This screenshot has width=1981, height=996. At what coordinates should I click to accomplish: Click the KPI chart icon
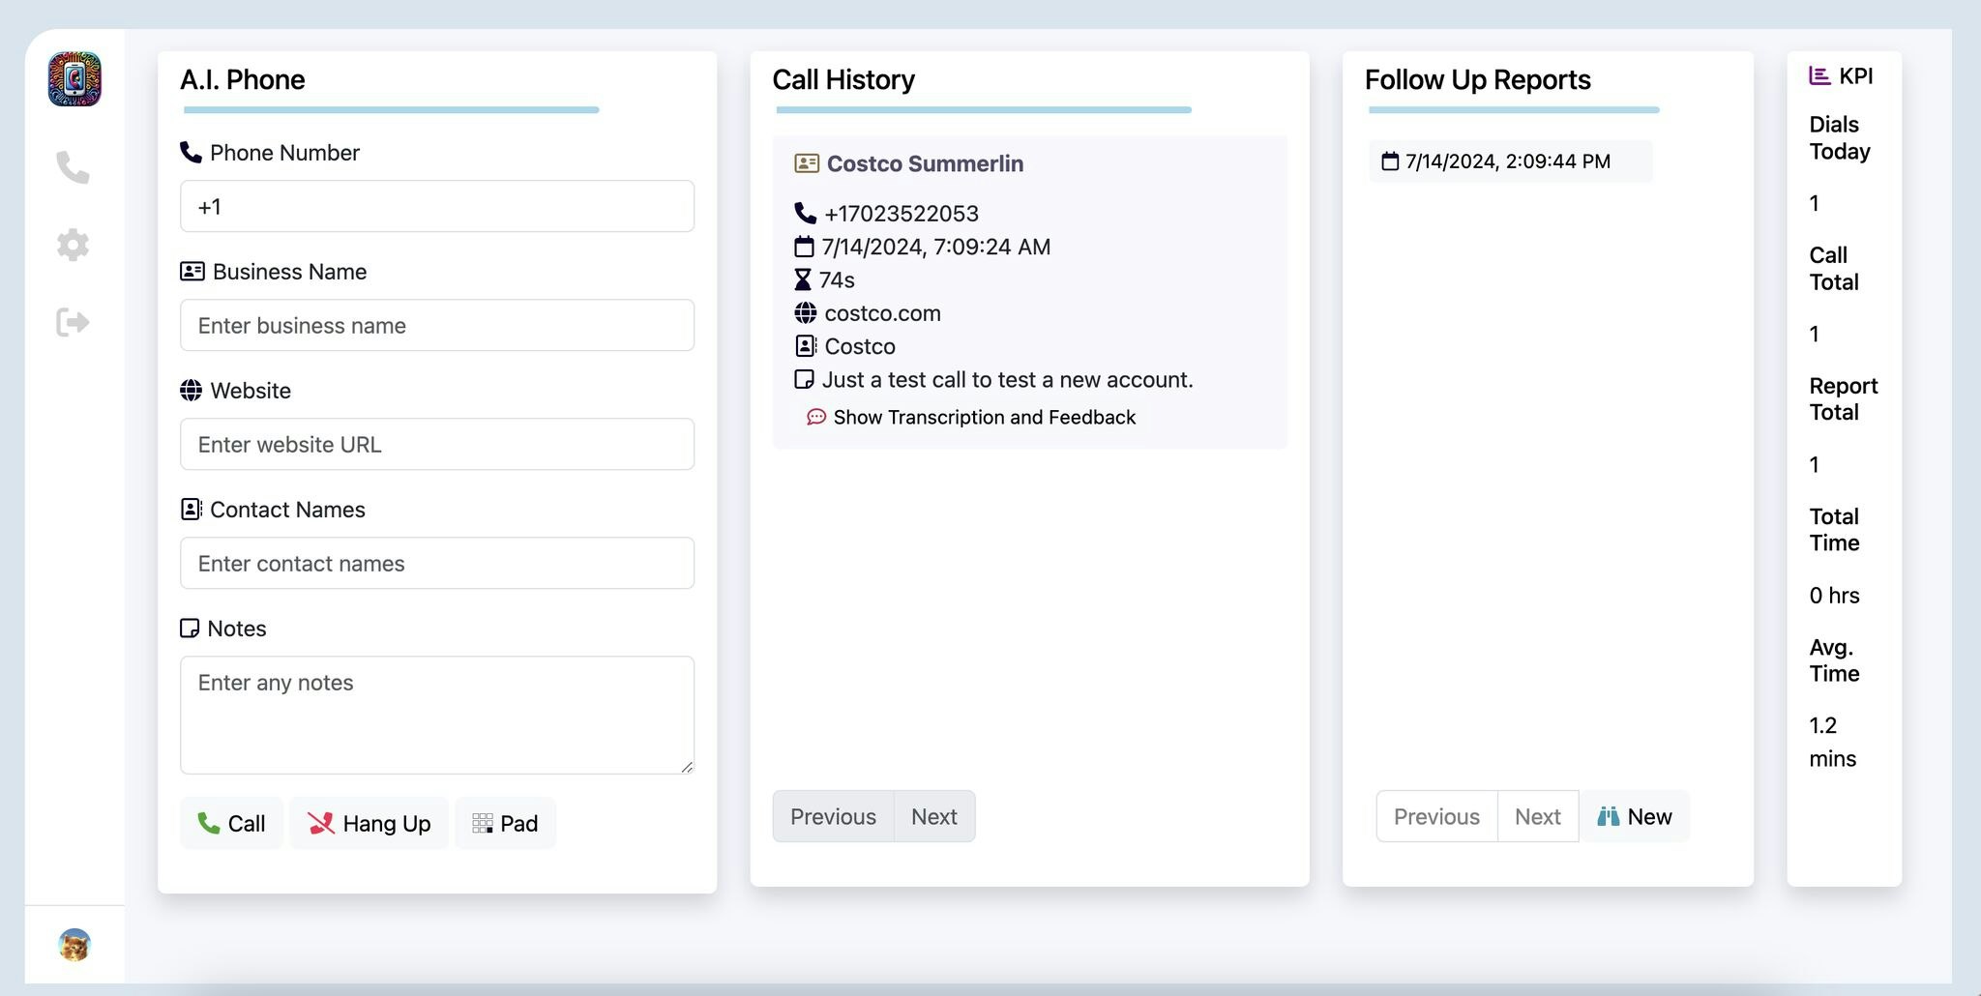pos(1819,75)
